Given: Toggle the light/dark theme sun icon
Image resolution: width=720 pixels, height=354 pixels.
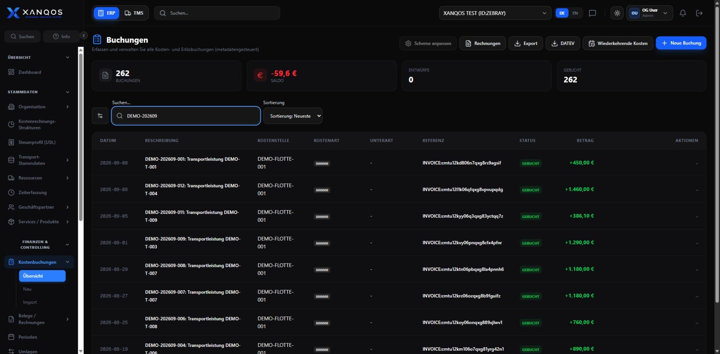Looking at the screenshot, I should pos(617,13).
